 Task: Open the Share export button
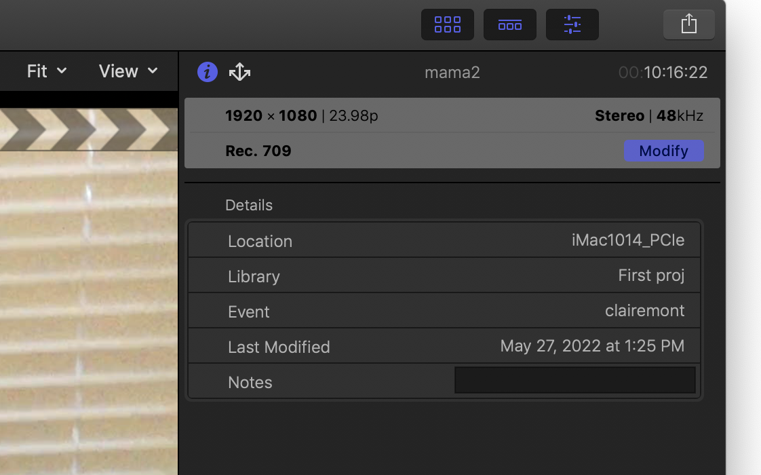pos(688,24)
